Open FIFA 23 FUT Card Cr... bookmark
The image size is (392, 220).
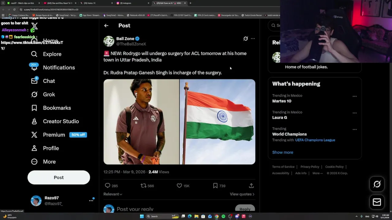click(181, 15)
